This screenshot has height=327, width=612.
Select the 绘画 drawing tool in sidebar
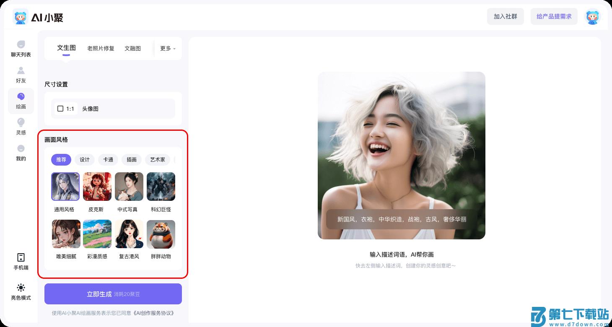coord(21,101)
